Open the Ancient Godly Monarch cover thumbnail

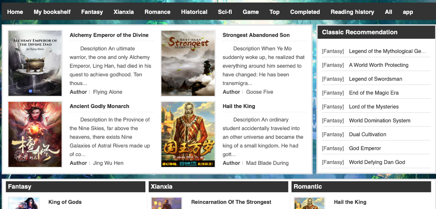tap(35, 135)
